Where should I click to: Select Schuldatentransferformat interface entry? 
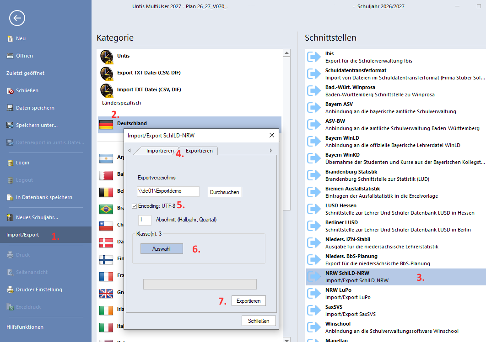(x=396, y=74)
